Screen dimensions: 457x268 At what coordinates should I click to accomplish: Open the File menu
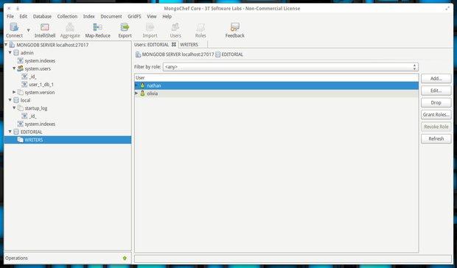pos(10,16)
